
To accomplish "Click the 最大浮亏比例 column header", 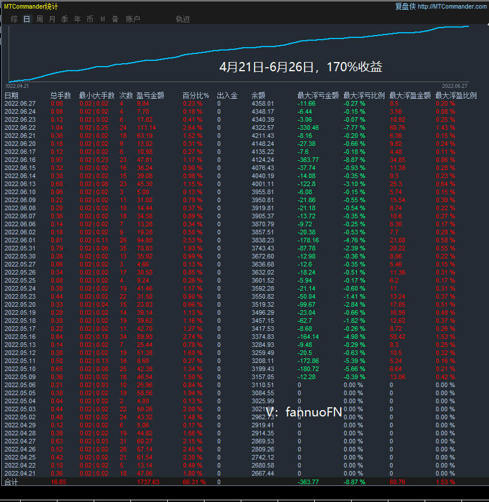I will click(364, 95).
